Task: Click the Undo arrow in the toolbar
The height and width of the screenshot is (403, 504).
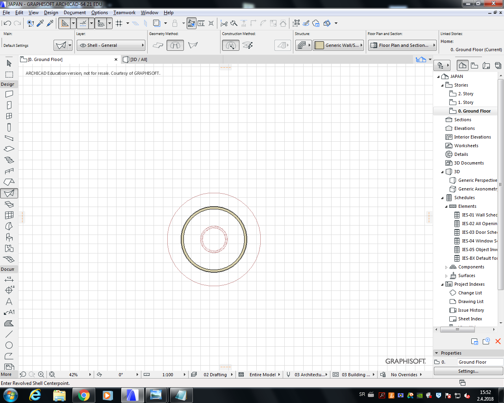Action: point(7,23)
